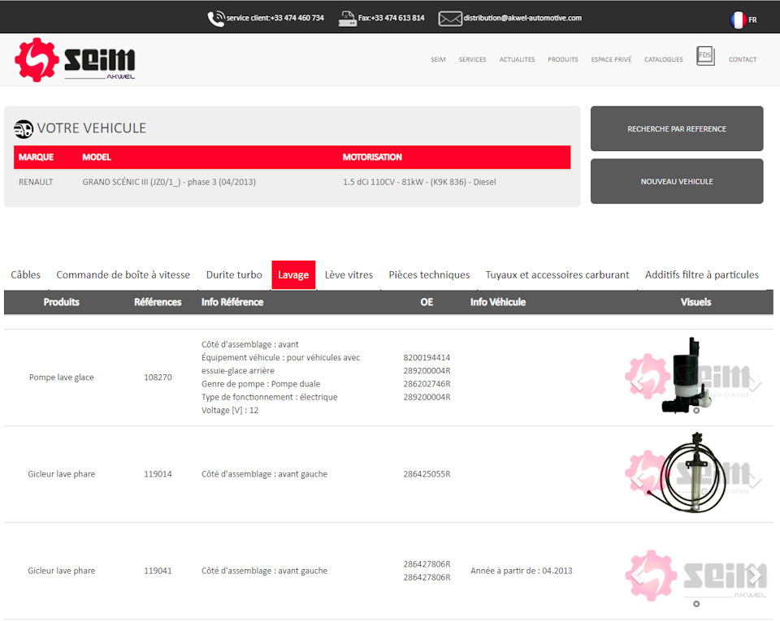Switch to the Pièces techniques tab

(429, 274)
